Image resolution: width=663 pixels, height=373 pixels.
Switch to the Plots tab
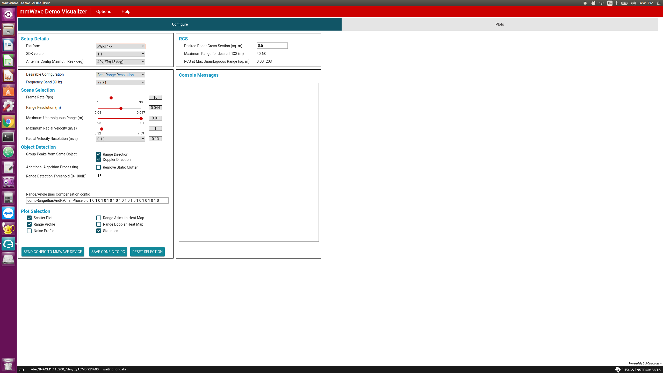(499, 24)
